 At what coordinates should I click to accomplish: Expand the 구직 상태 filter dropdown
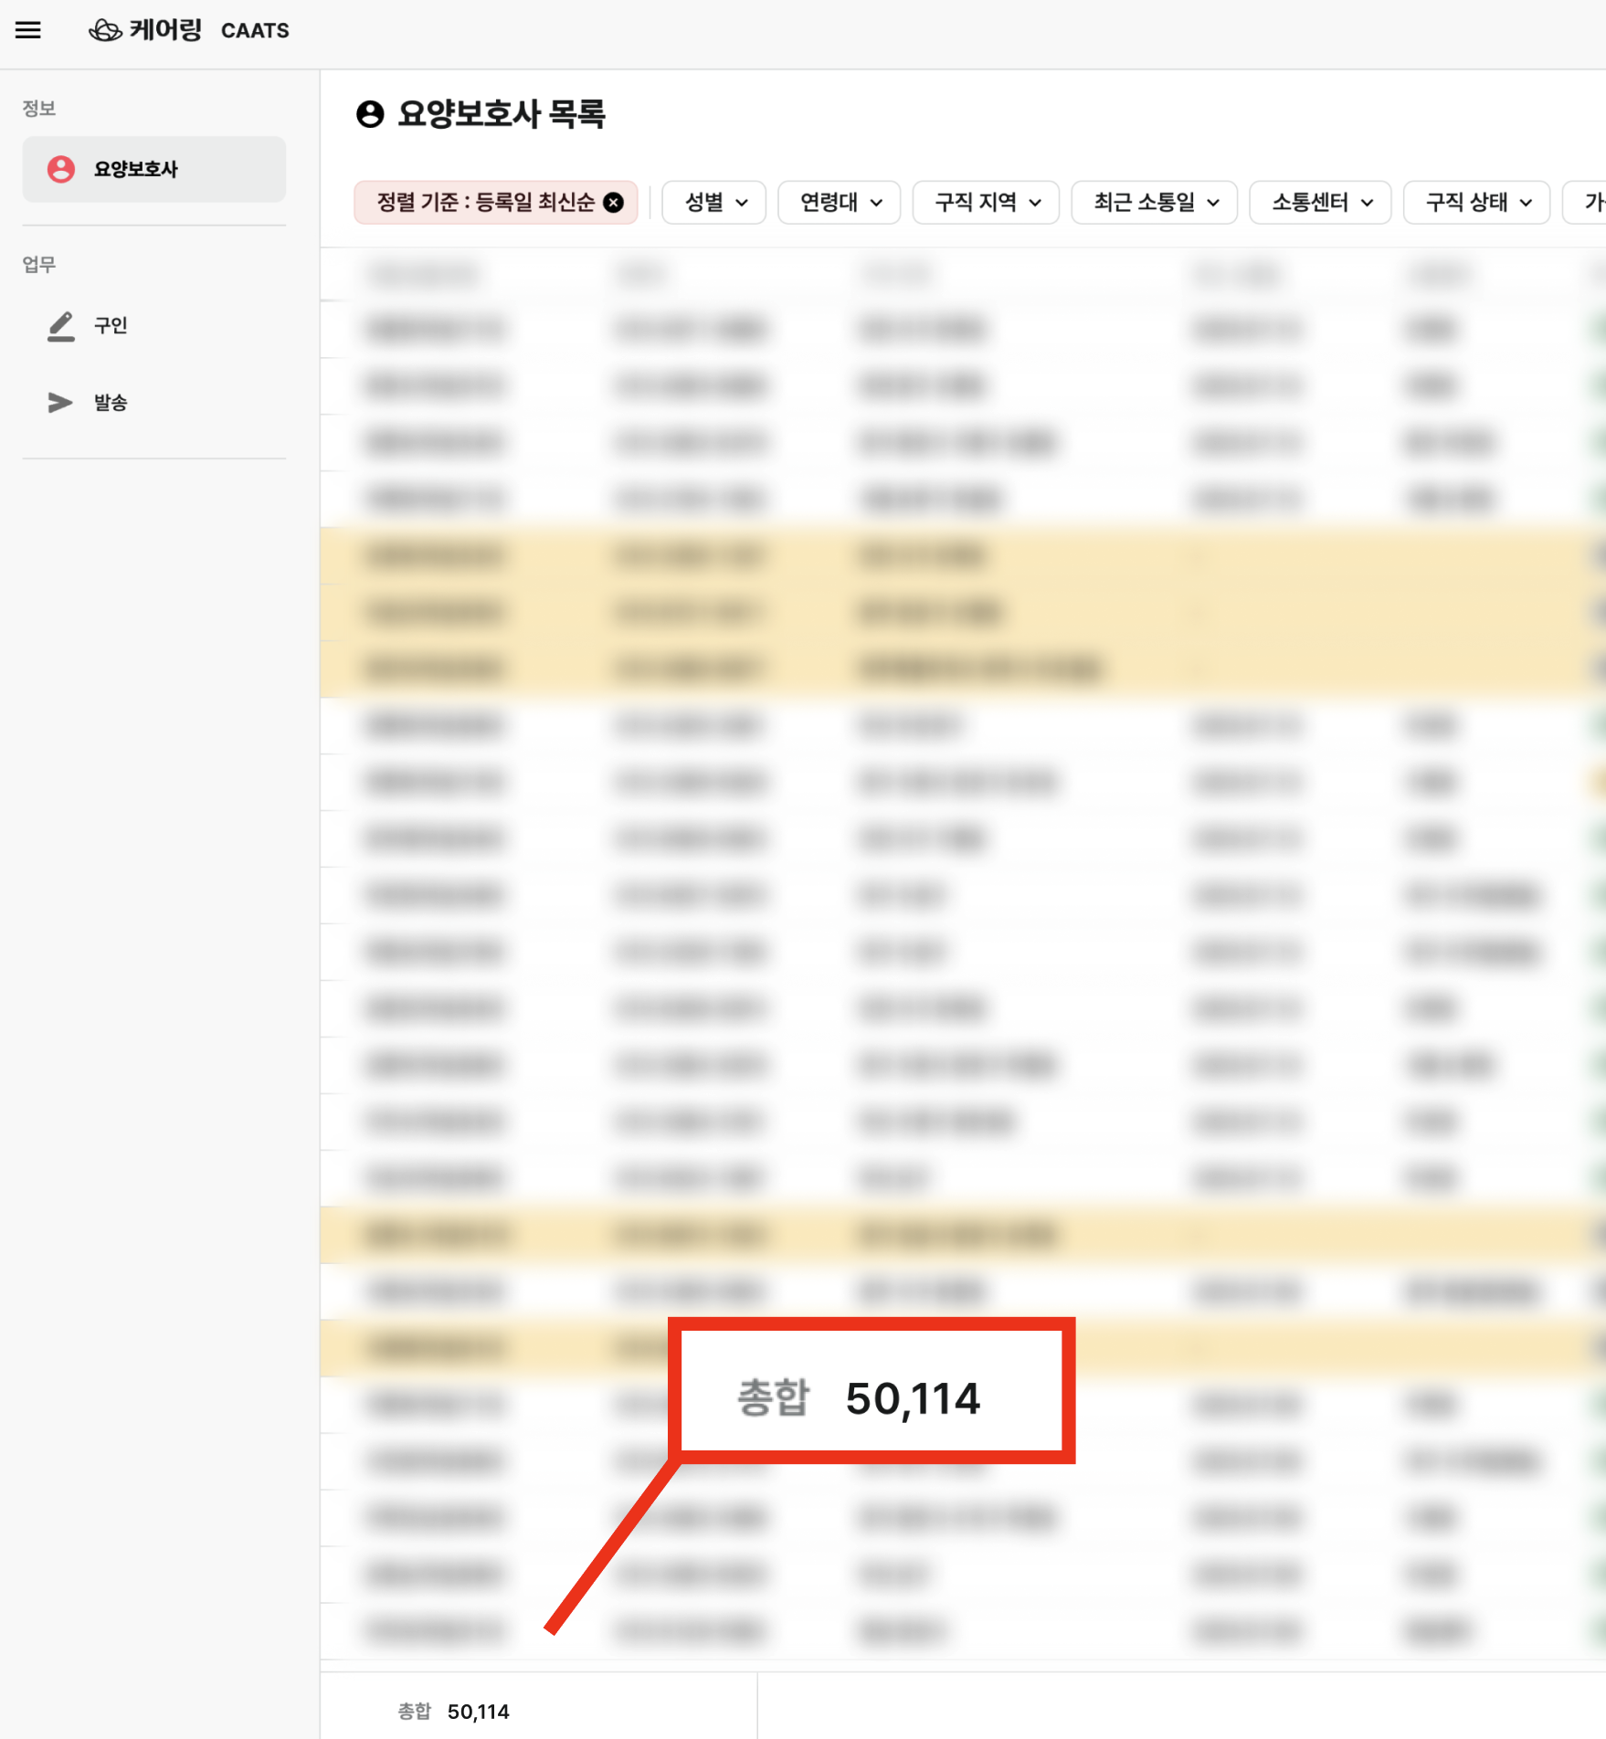click(1476, 203)
